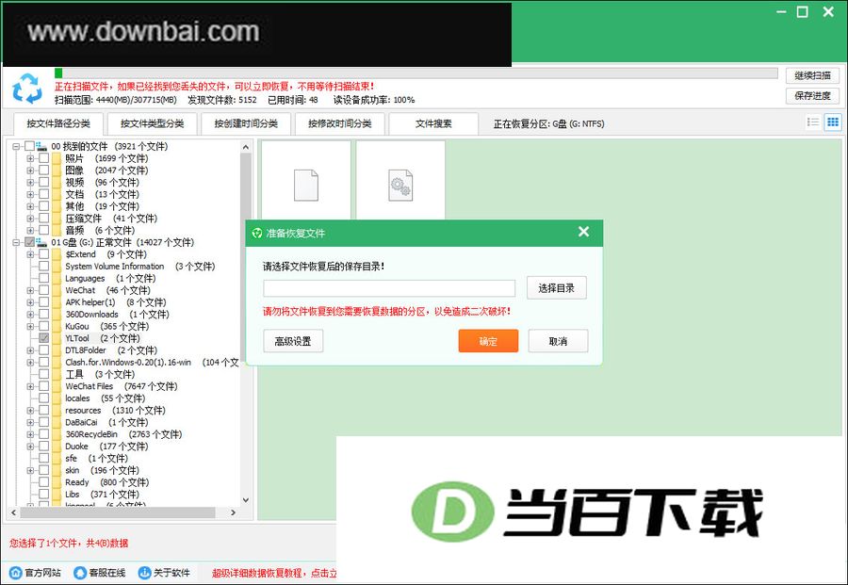Screen dimensions: 848x585
Task: Click the 保存进度 button
Action: 812,96
